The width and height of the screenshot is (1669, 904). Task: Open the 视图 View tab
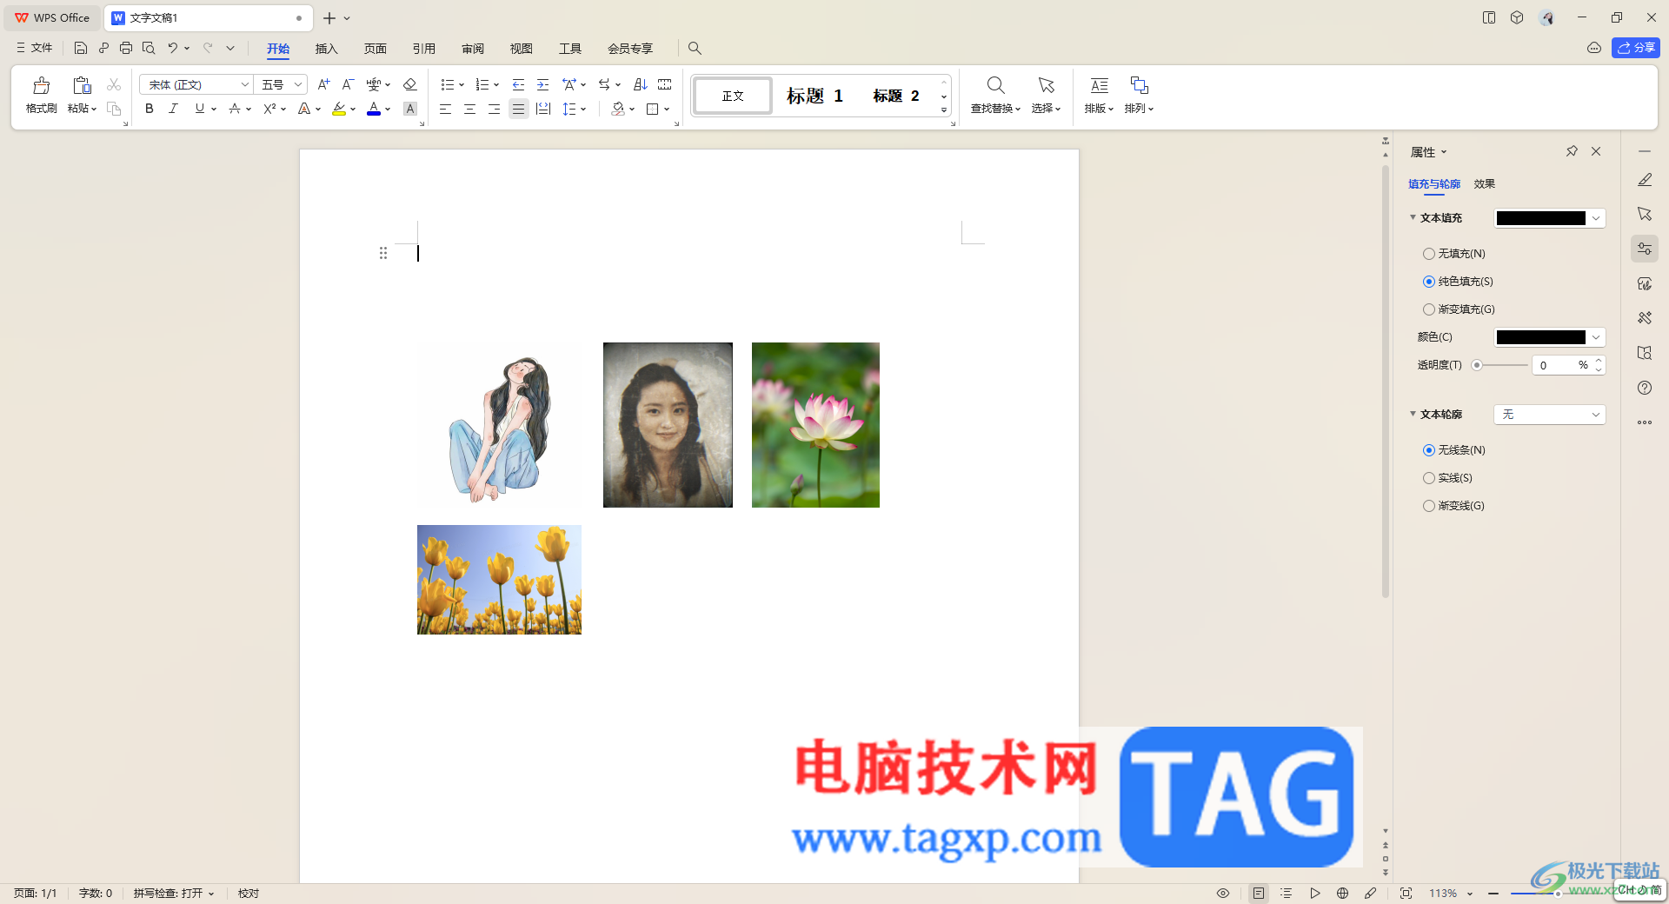(522, 49)
